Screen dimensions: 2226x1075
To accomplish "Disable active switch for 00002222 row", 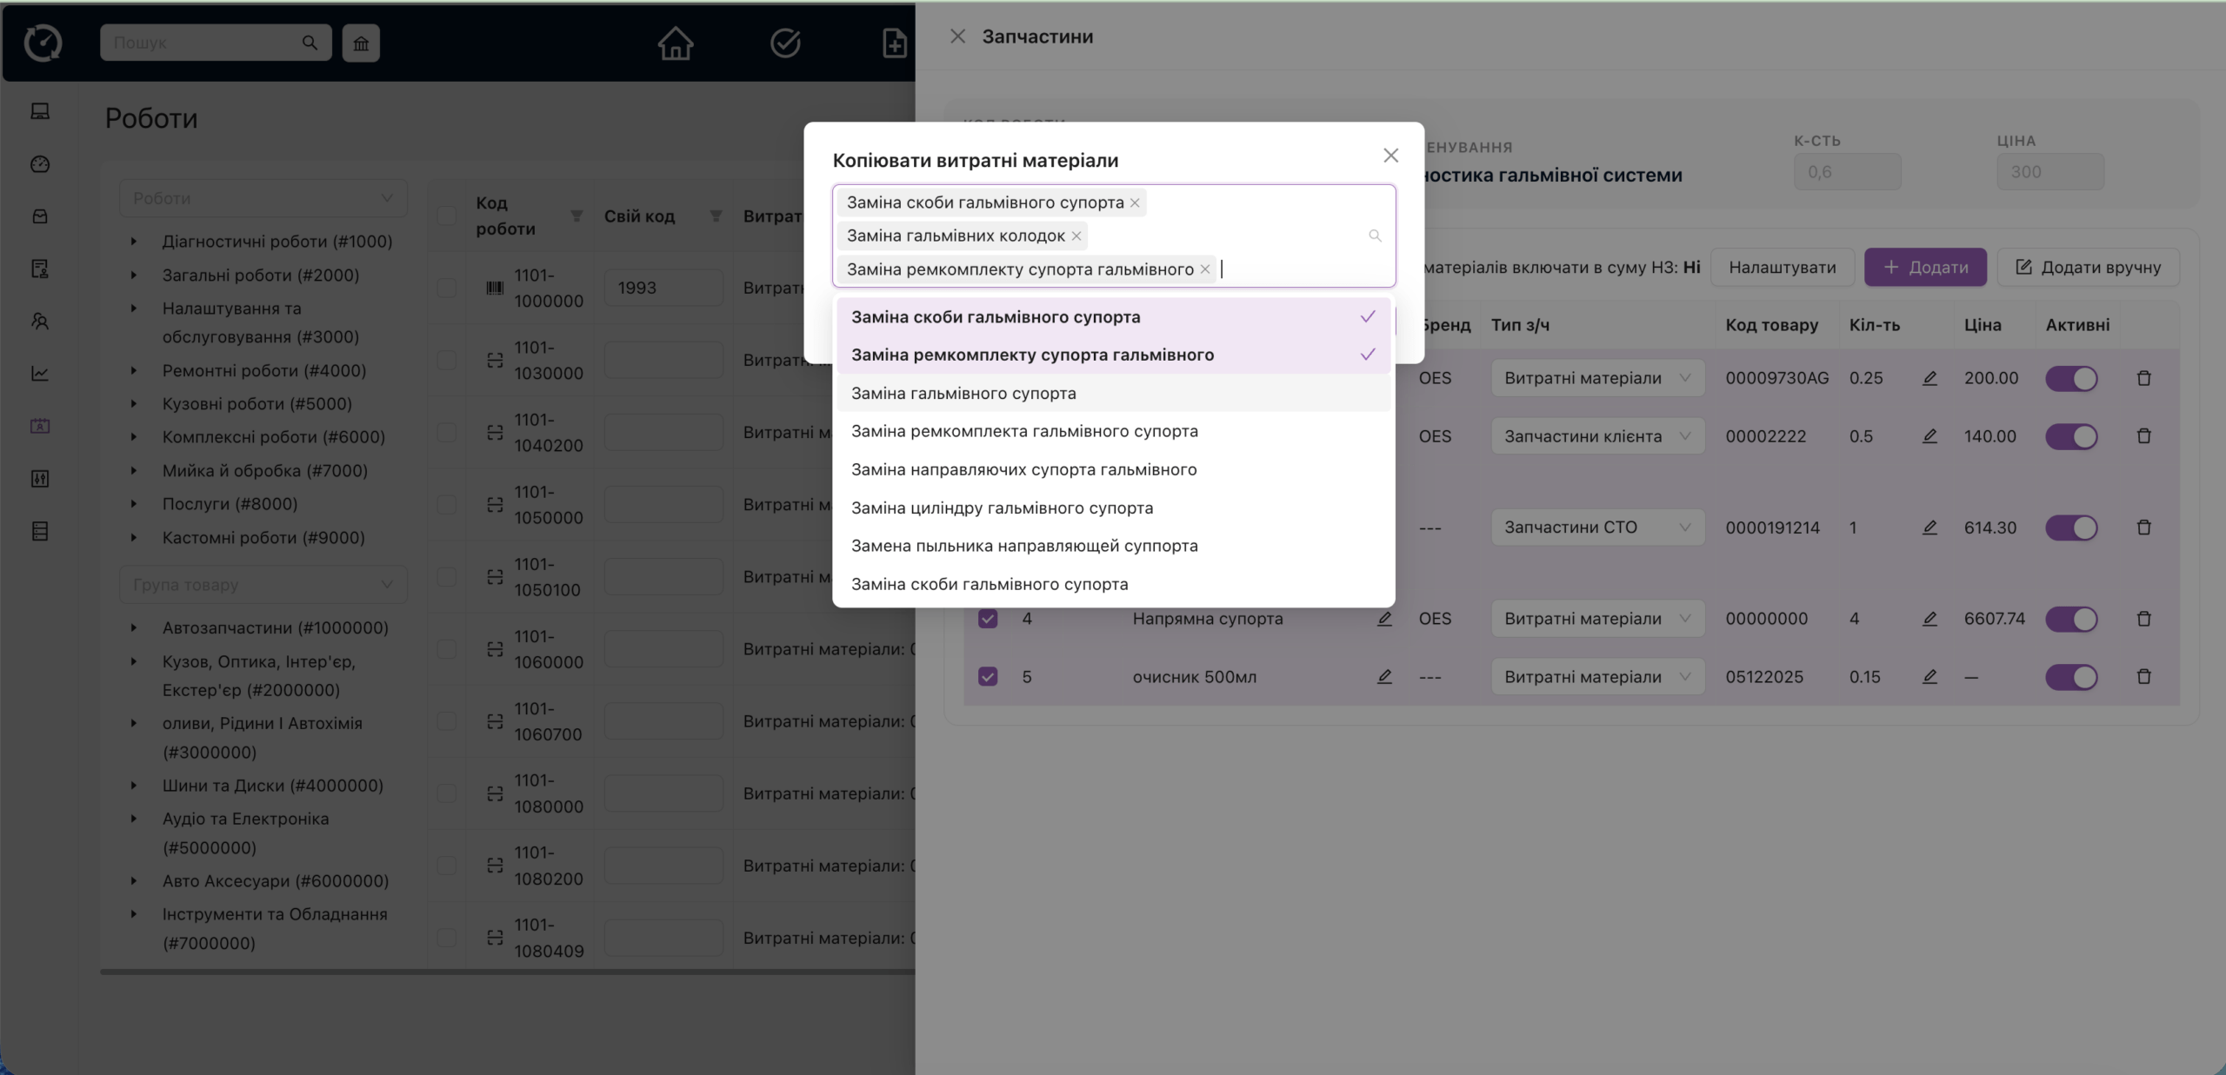I will click(2071, 436).
